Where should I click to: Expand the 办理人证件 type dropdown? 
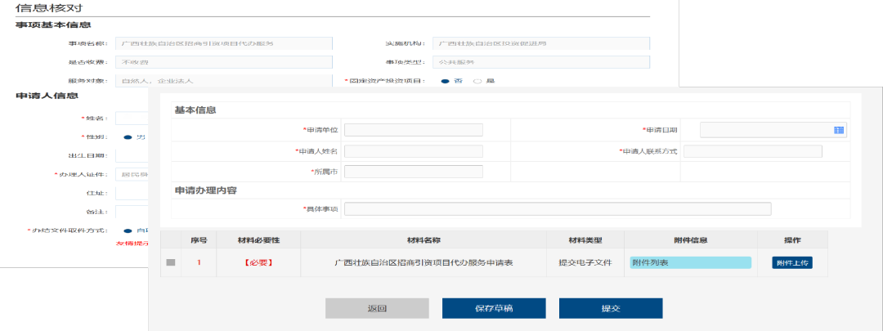133,175
